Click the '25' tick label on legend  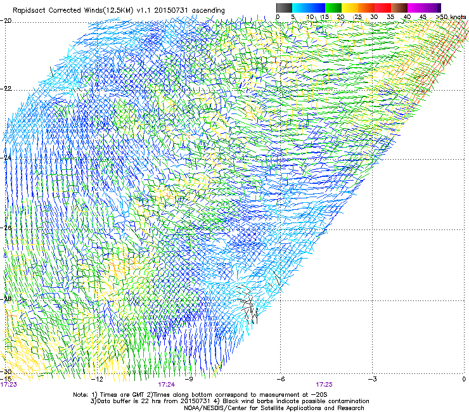click(358, 17)
